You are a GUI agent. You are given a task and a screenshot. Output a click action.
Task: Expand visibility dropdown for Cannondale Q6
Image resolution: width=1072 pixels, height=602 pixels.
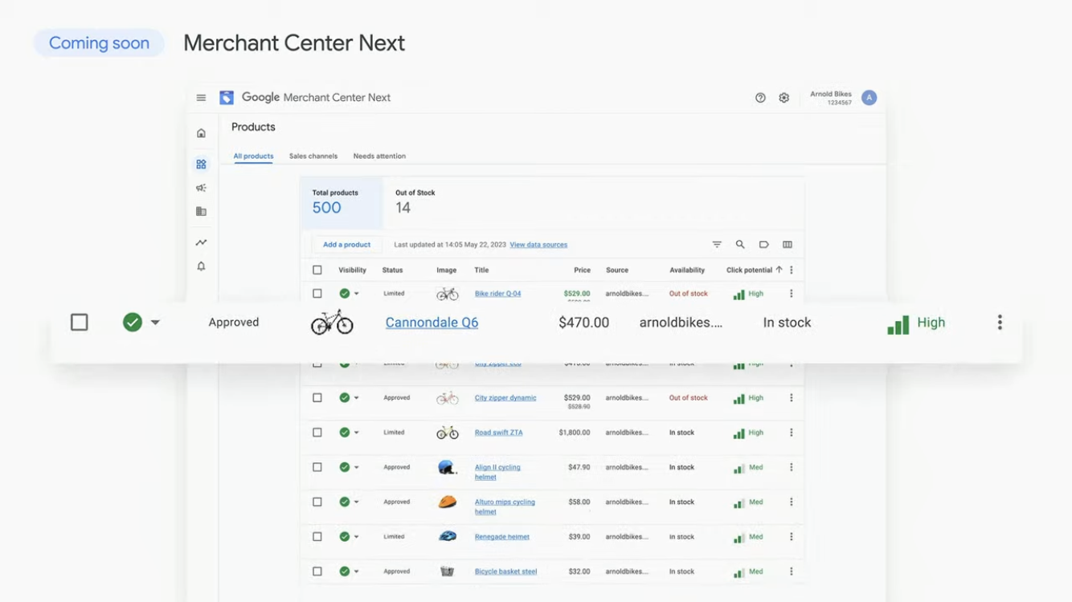[x=155, y=323]
